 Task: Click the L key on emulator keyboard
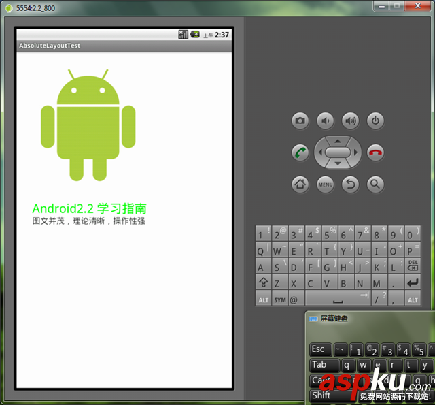click(396, 265)
